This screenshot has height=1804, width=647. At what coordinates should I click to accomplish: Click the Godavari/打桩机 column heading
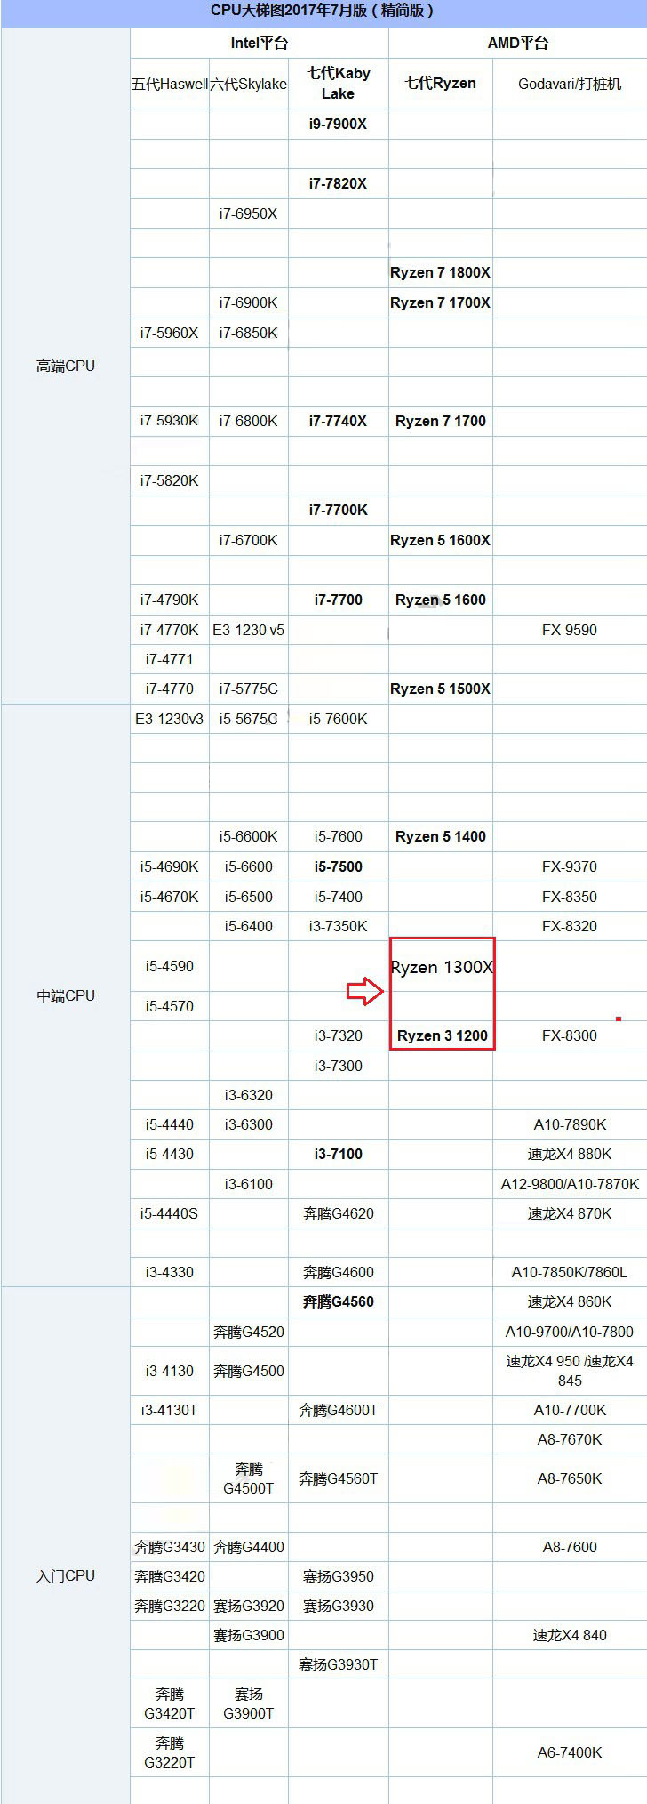[570, 84]
